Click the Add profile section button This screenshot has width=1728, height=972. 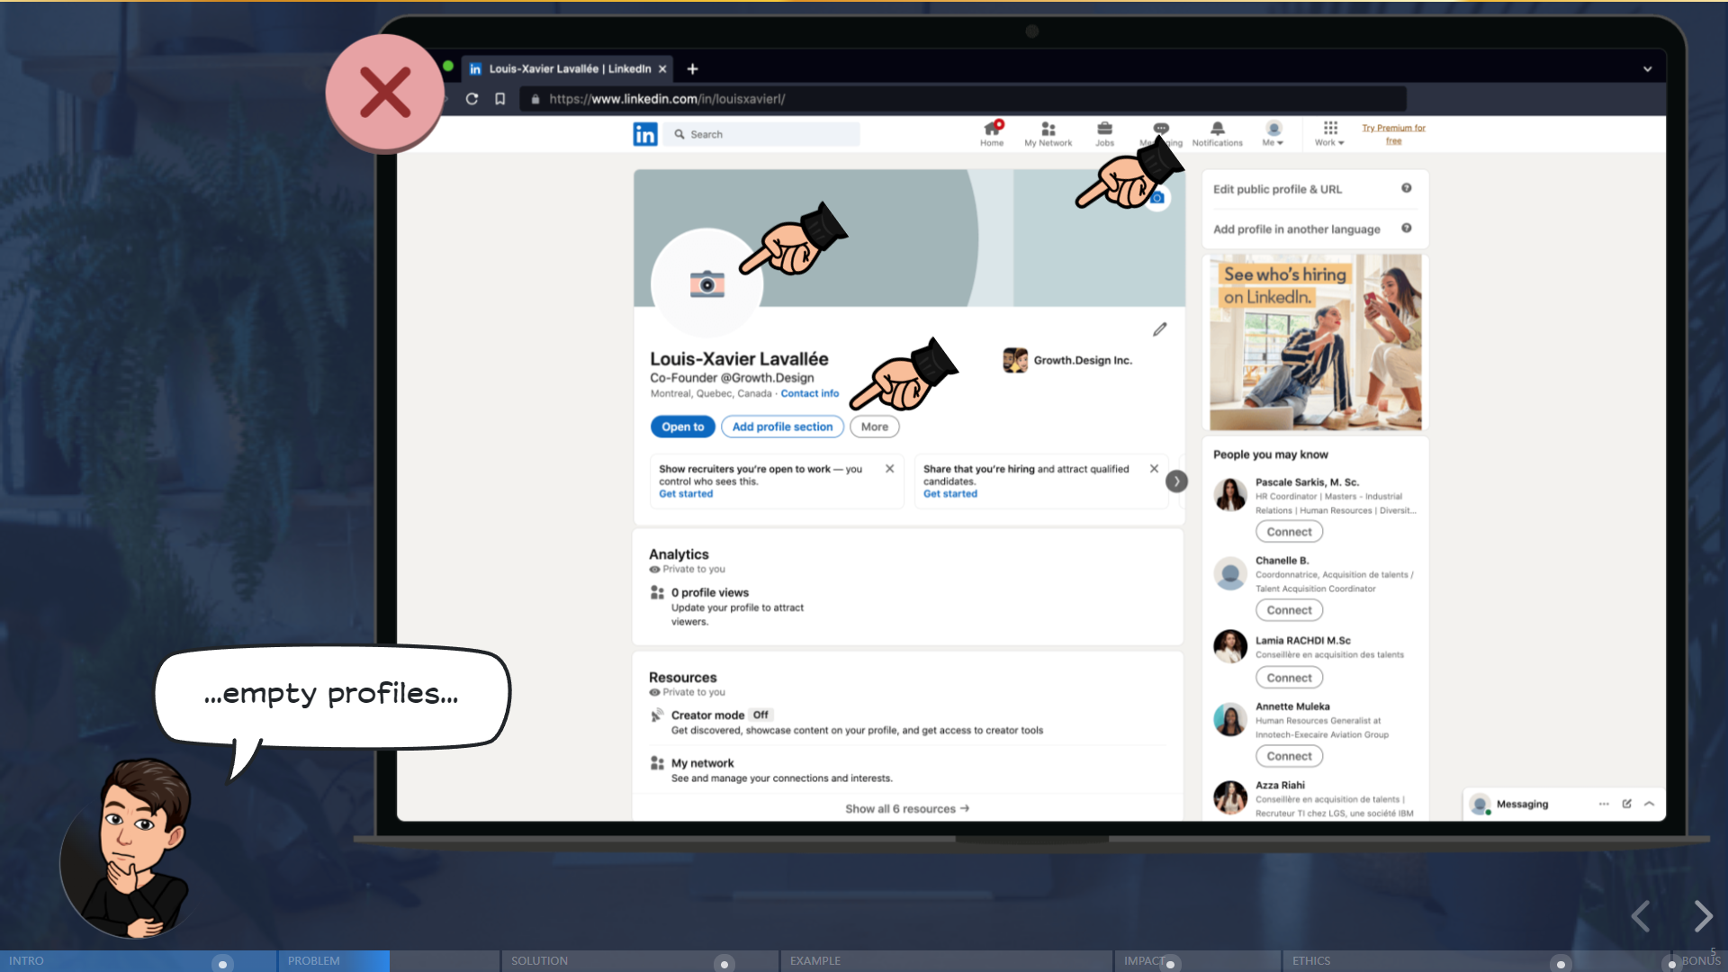point(782,427)
